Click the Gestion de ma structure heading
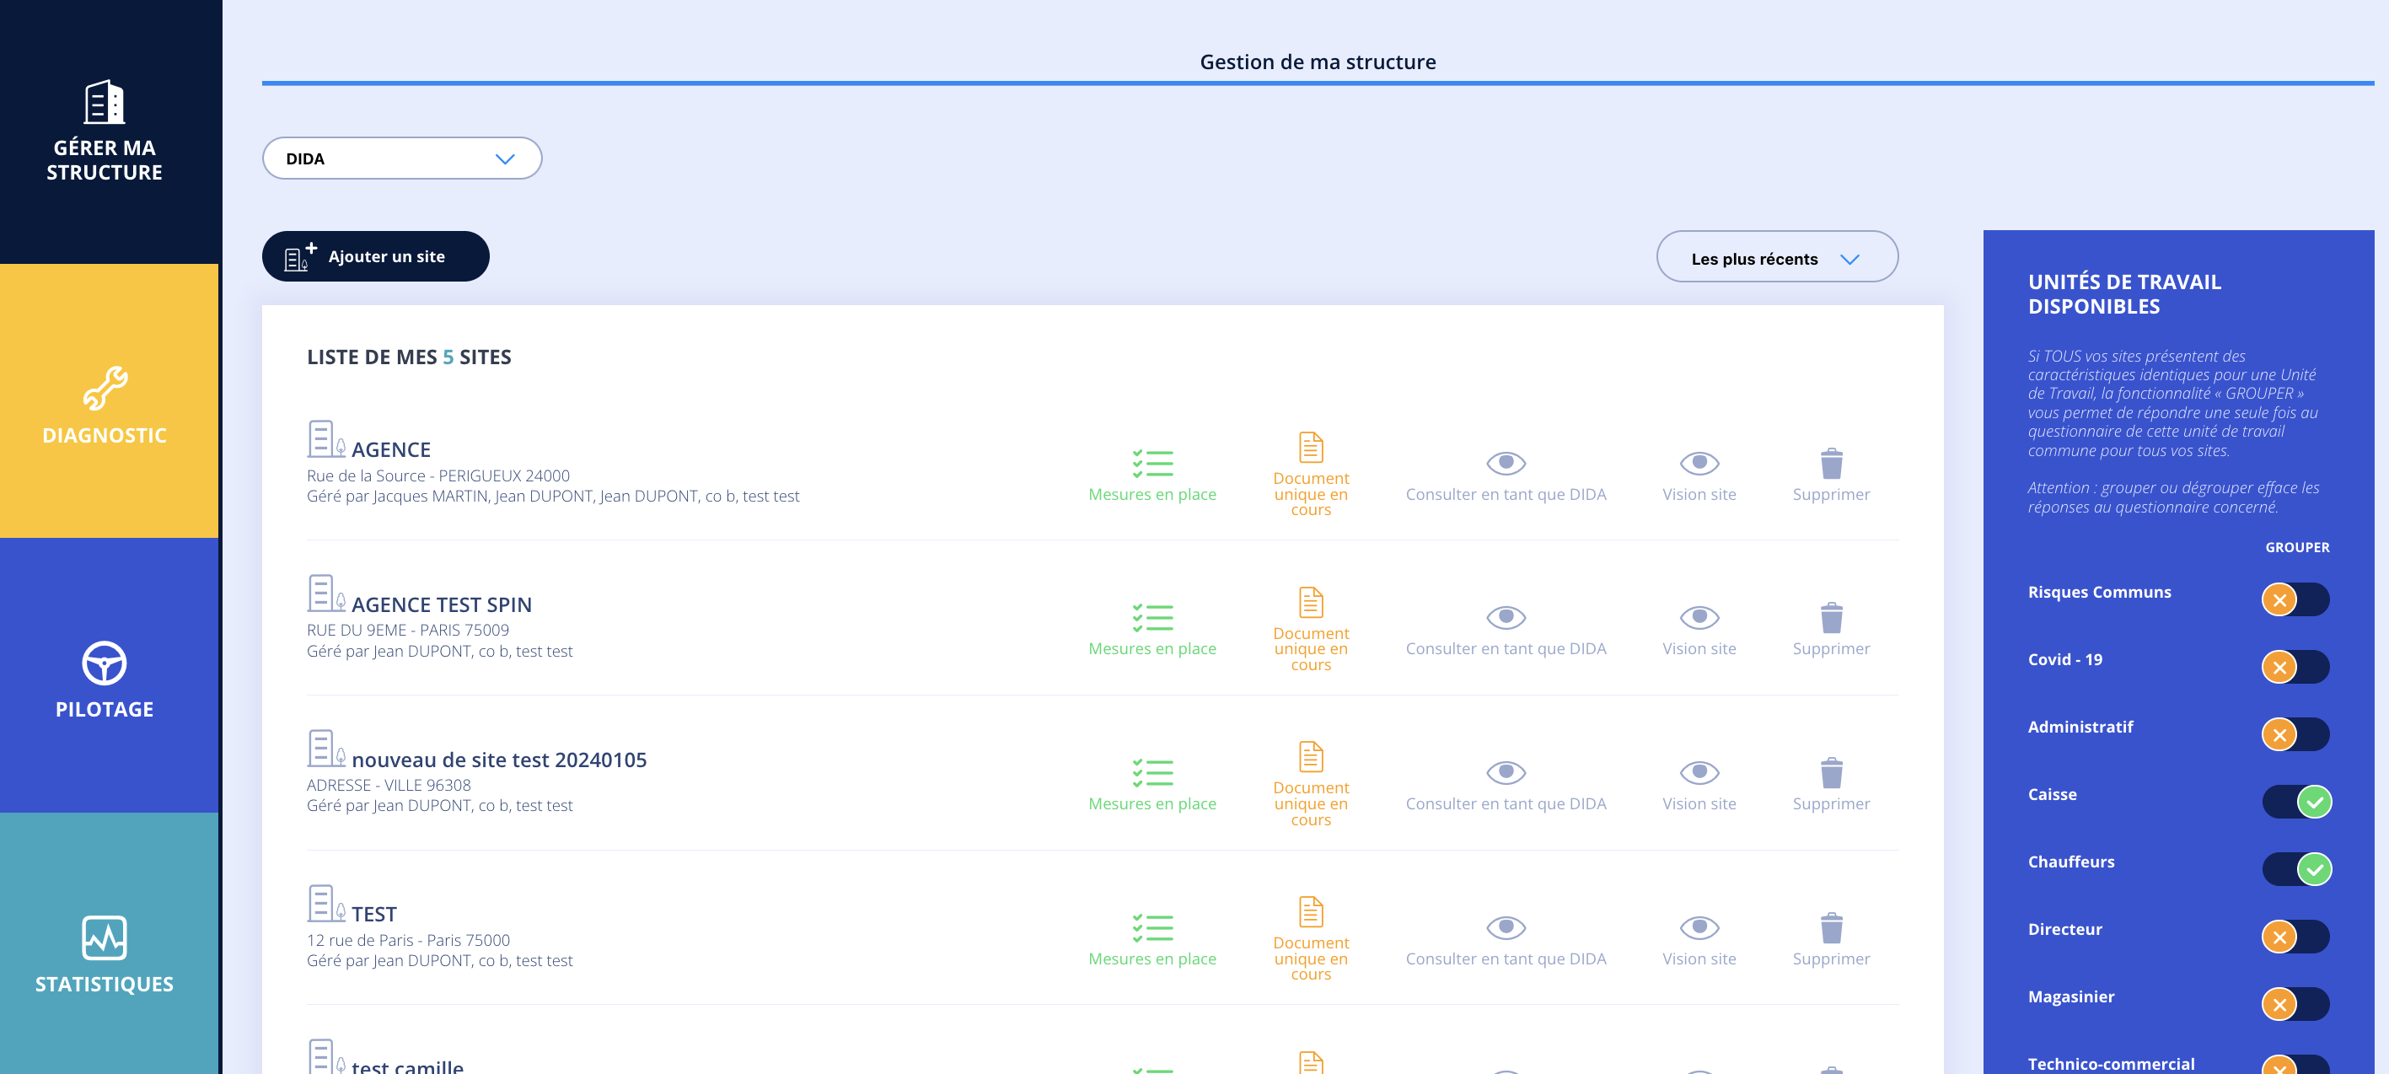This screenshot has width=2389, height=1074. coord(1317,62)
